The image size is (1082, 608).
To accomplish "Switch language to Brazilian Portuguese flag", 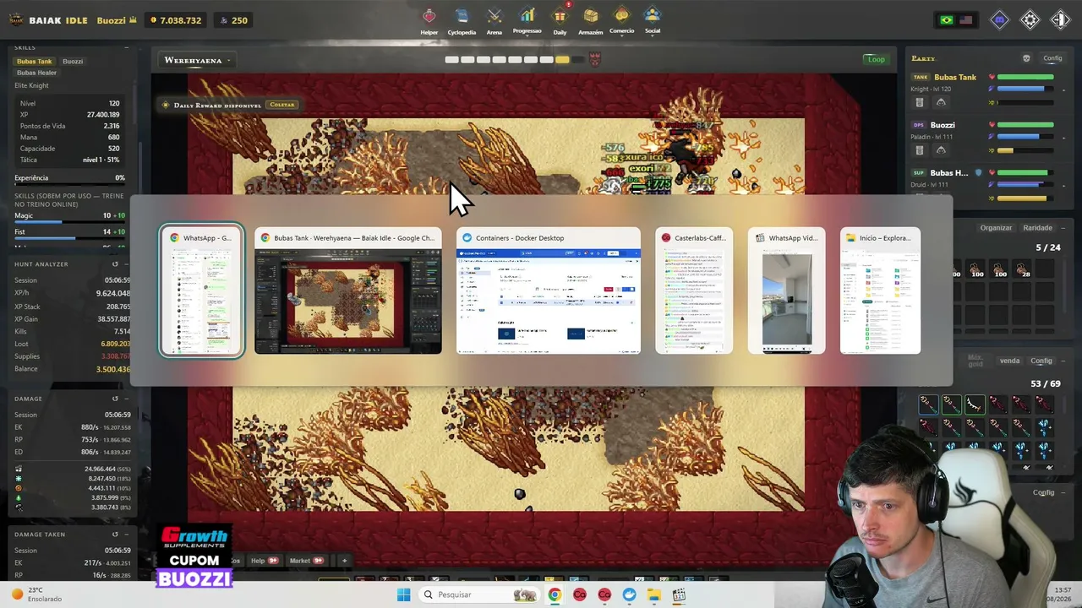I will 947,20.
